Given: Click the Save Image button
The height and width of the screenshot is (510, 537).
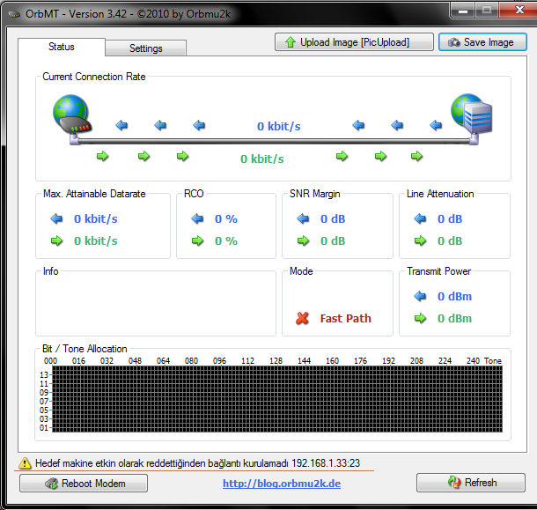Looking at the screenshot, I should 482,42.
